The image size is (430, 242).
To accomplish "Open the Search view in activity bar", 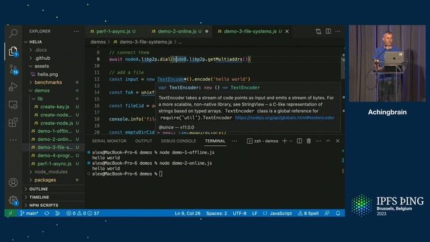I will tap(13, 33).
